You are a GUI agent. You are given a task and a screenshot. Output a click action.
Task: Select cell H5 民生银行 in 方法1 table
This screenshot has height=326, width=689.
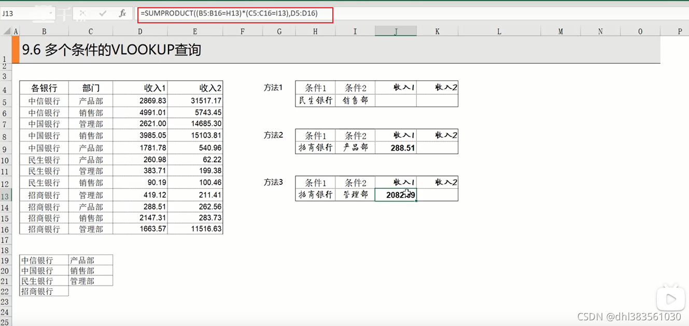[x=315, y=101]
